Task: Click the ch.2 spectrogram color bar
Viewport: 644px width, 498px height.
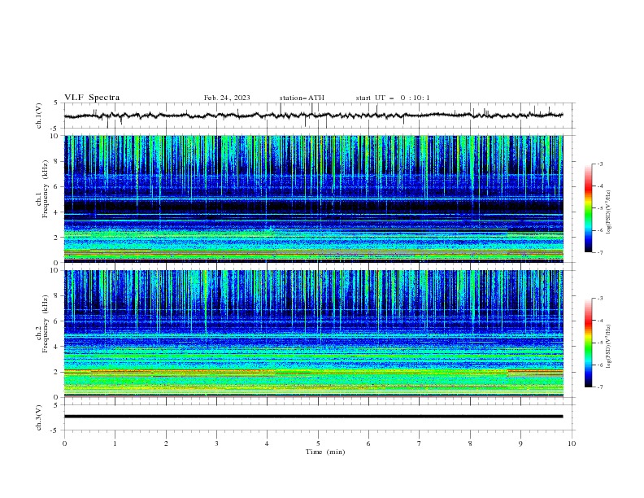Action: coord(588,343)
